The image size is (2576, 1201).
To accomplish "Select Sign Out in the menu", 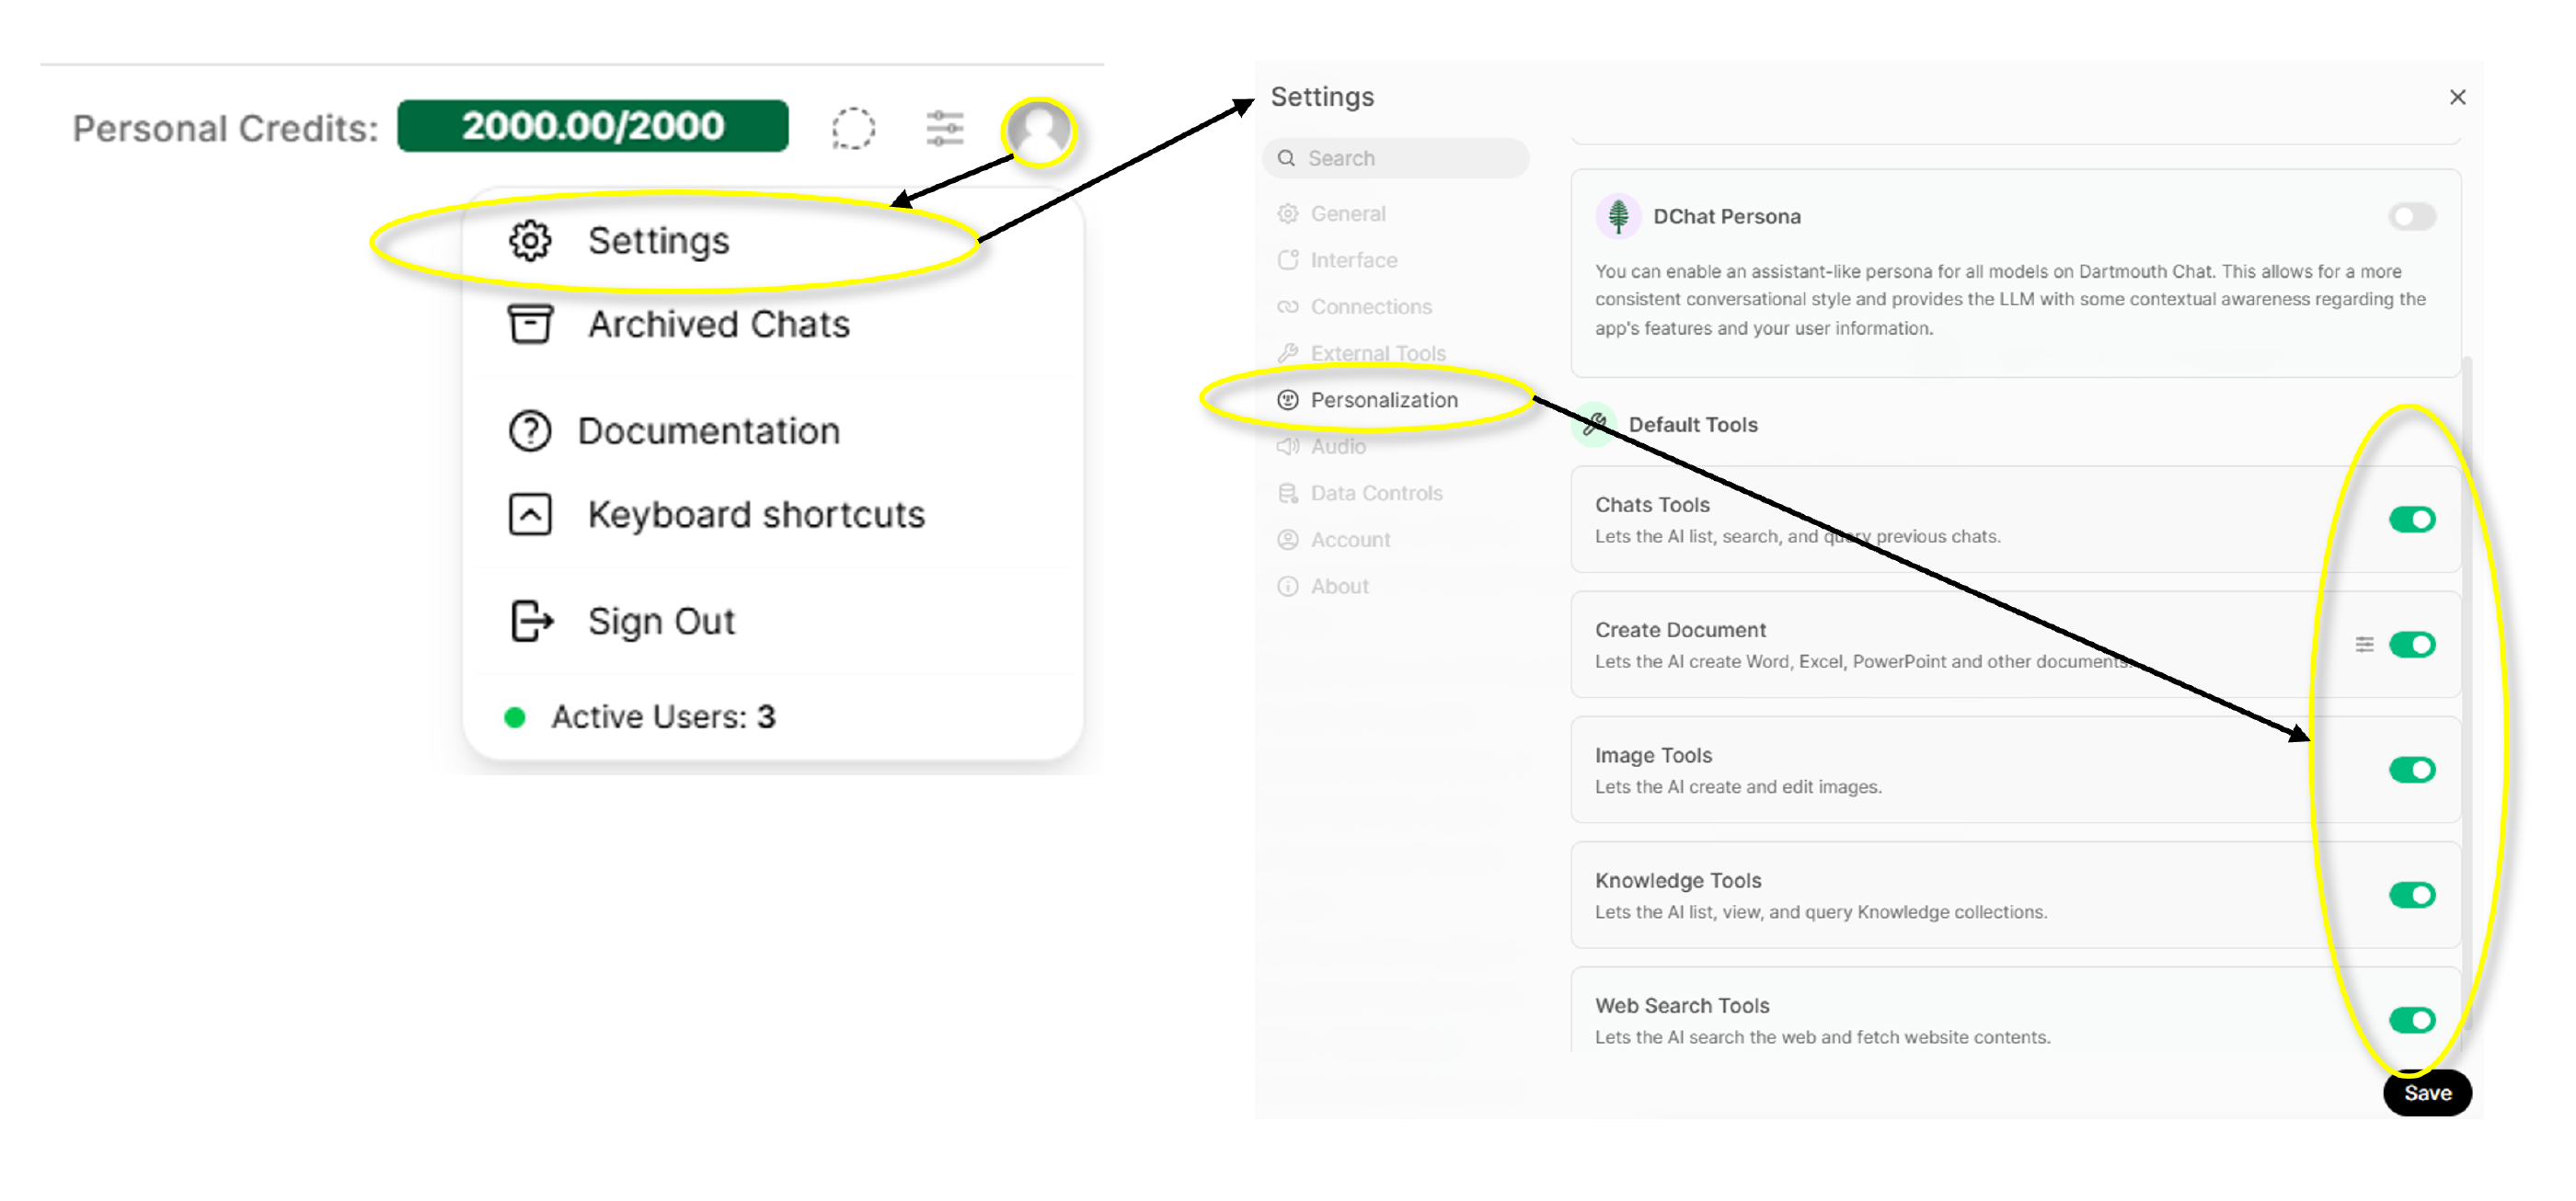I will click(773, 622).
